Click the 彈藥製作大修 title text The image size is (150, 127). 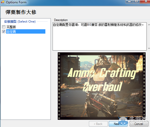21,12
